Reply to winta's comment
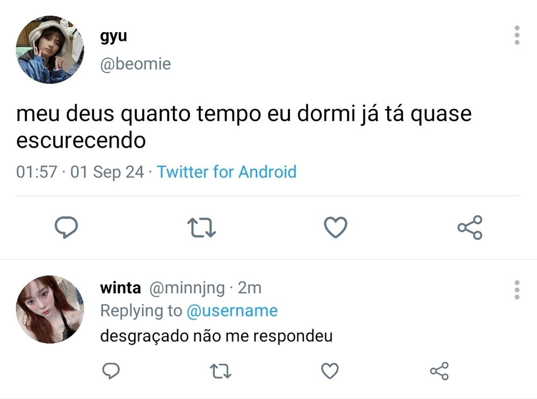 tap(111, 371)
